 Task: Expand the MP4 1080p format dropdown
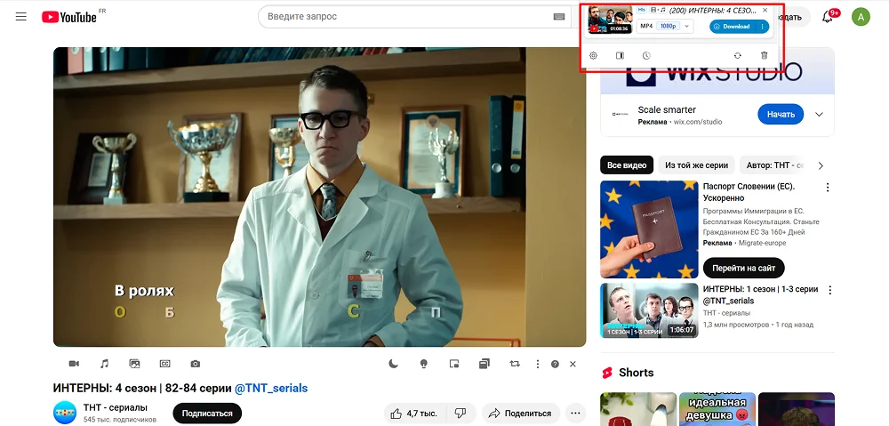pos(664,26)
